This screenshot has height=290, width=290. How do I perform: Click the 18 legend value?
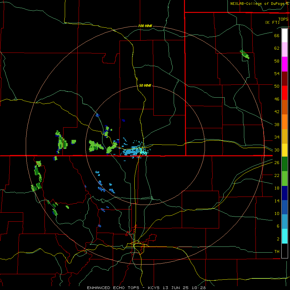(x=277, y=188)
